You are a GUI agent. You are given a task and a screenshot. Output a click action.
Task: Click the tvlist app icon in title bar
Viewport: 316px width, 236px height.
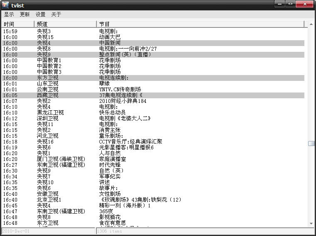tap(5, 5)
